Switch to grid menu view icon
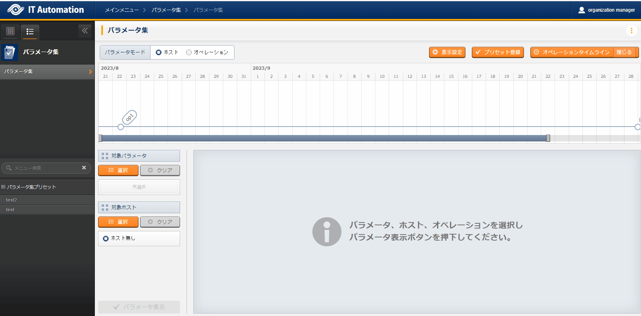The height and width of the screenshot is (316, 641). tap(10, 31)
